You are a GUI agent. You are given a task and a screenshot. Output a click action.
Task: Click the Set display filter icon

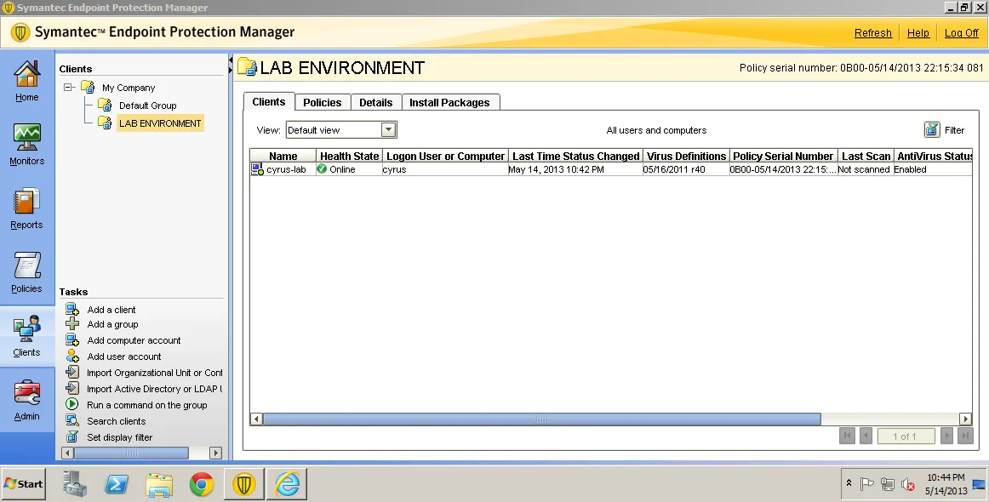[x=72, y=437]
